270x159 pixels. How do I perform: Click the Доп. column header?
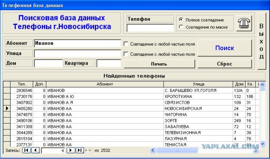tap(40, 84)
